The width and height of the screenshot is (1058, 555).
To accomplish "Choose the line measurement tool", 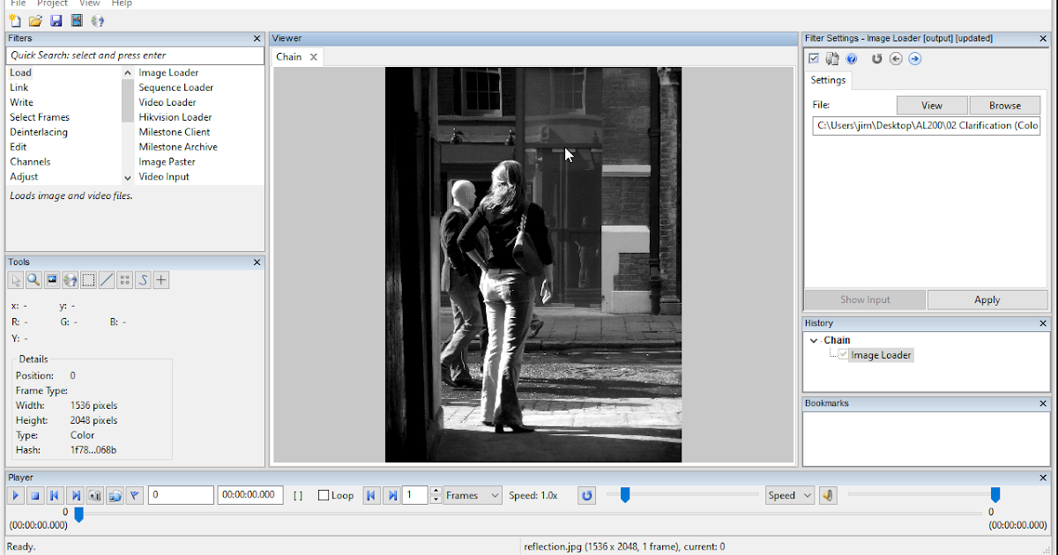I will tap(107, 280).
